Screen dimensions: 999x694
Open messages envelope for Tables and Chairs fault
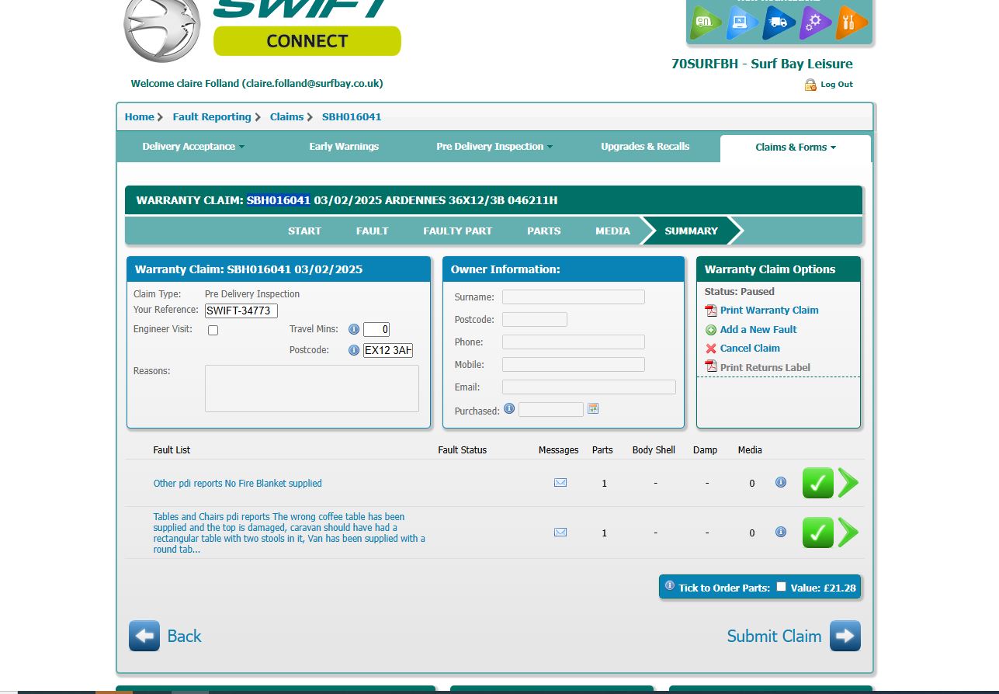coord(560,533)
